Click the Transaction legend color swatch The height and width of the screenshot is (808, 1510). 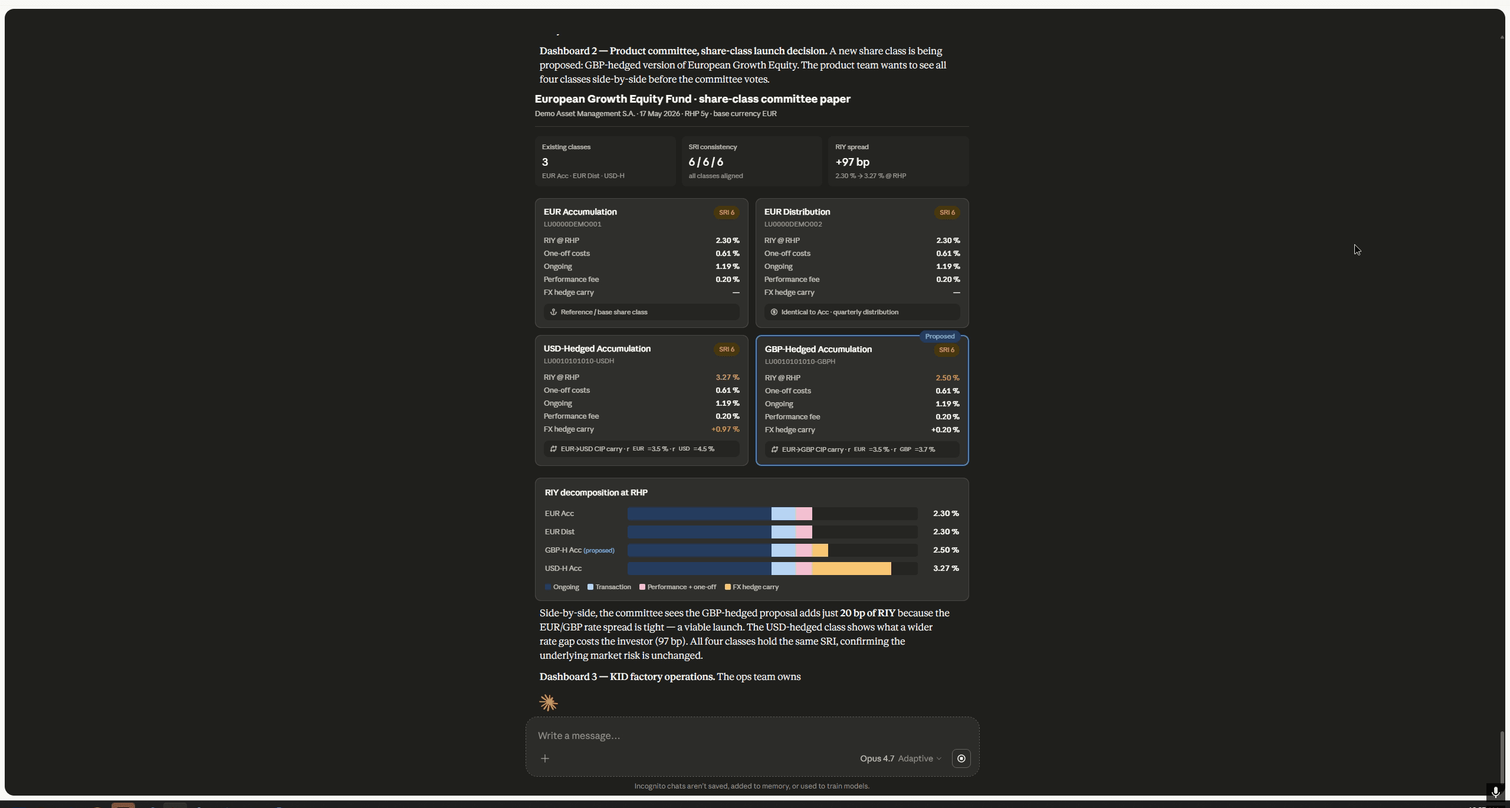click(x=590, y=587)
